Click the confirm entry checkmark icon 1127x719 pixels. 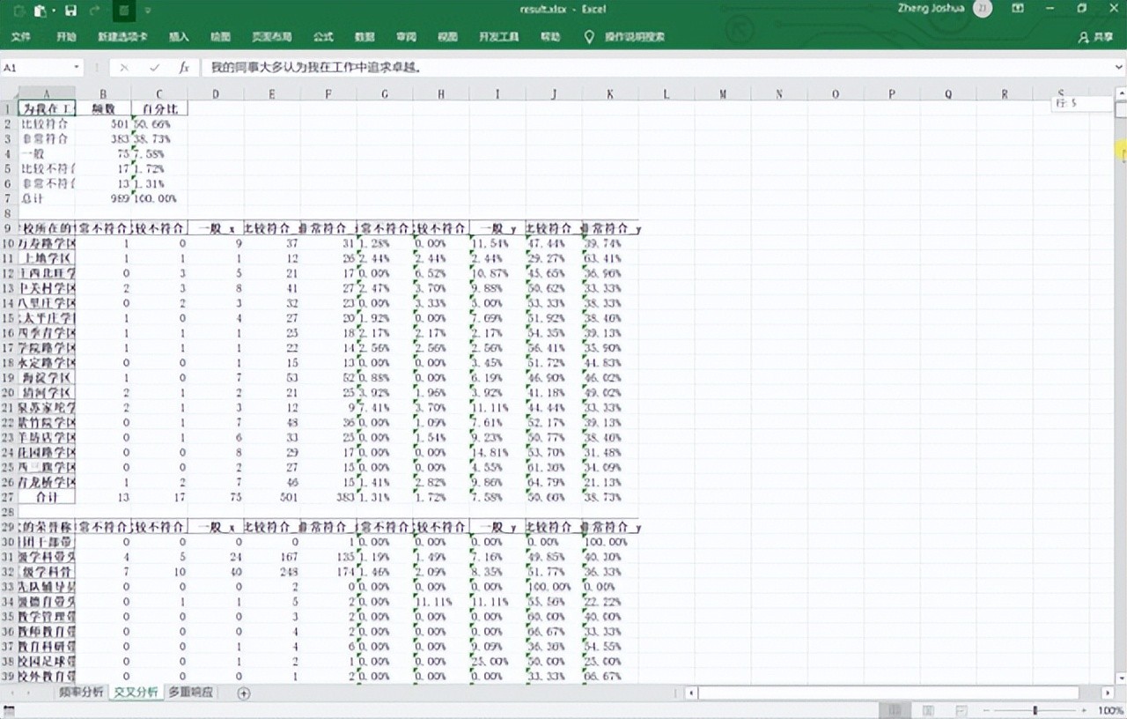[154, 67]
